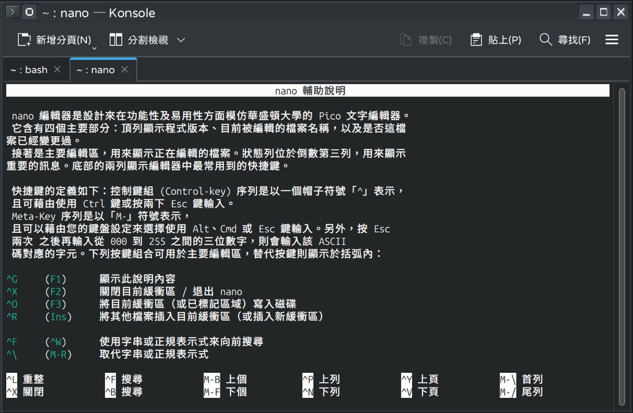Image resolution: width=633 pixels, height=413 pixels.
Task: Close the "~ : nano" tab
Action: click(125, 69)
